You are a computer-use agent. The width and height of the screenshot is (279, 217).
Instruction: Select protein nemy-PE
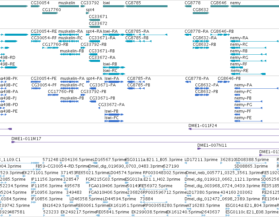coord(243,118)
